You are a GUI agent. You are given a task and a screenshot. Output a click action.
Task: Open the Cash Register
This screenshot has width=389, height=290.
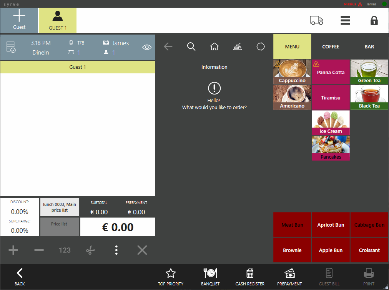point(250,277)
